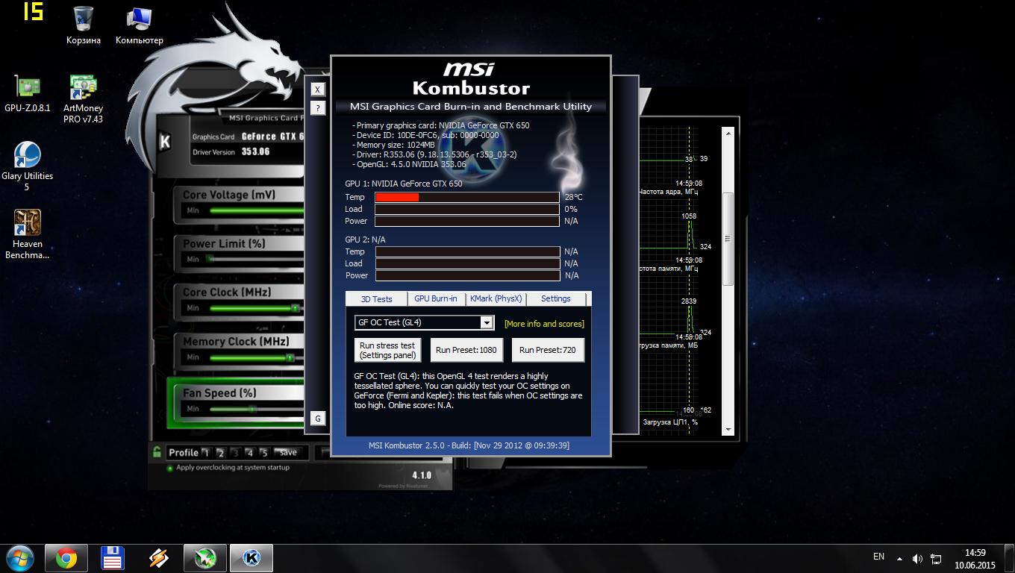This screenshot has width=1015, height=573.
Task: Switch to MSI Afterburner taskbar button
Action: 204,558
